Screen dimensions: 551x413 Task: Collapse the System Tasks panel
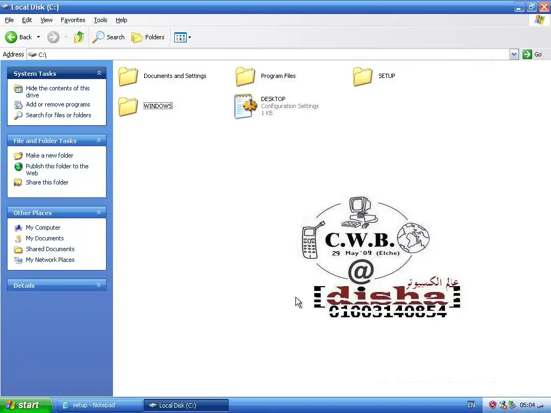pos(99,73)
